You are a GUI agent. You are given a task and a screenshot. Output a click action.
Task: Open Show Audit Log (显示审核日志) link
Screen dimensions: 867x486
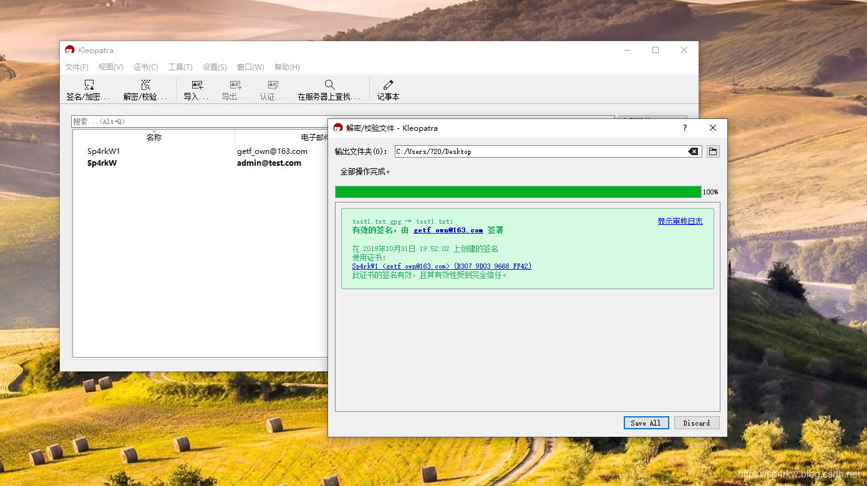pyautogui.click(x=680, y=221)
